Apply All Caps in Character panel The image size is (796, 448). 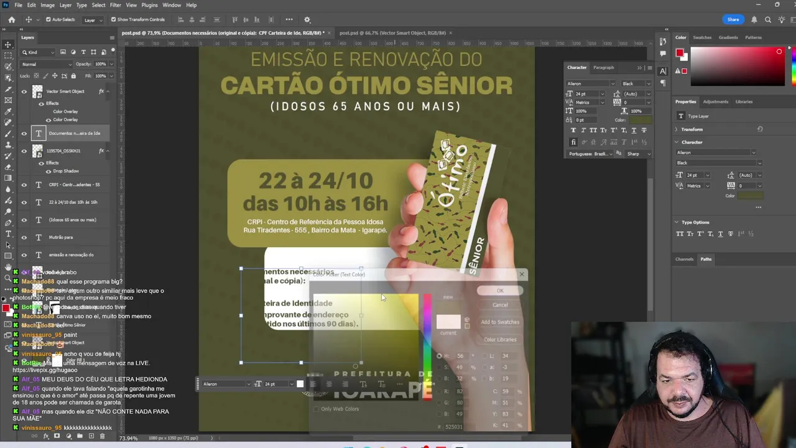[593, 130]
